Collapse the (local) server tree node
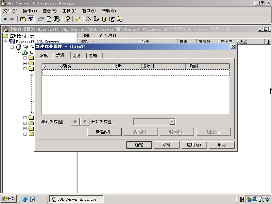The image size is (272, 204). coord(19,52)
